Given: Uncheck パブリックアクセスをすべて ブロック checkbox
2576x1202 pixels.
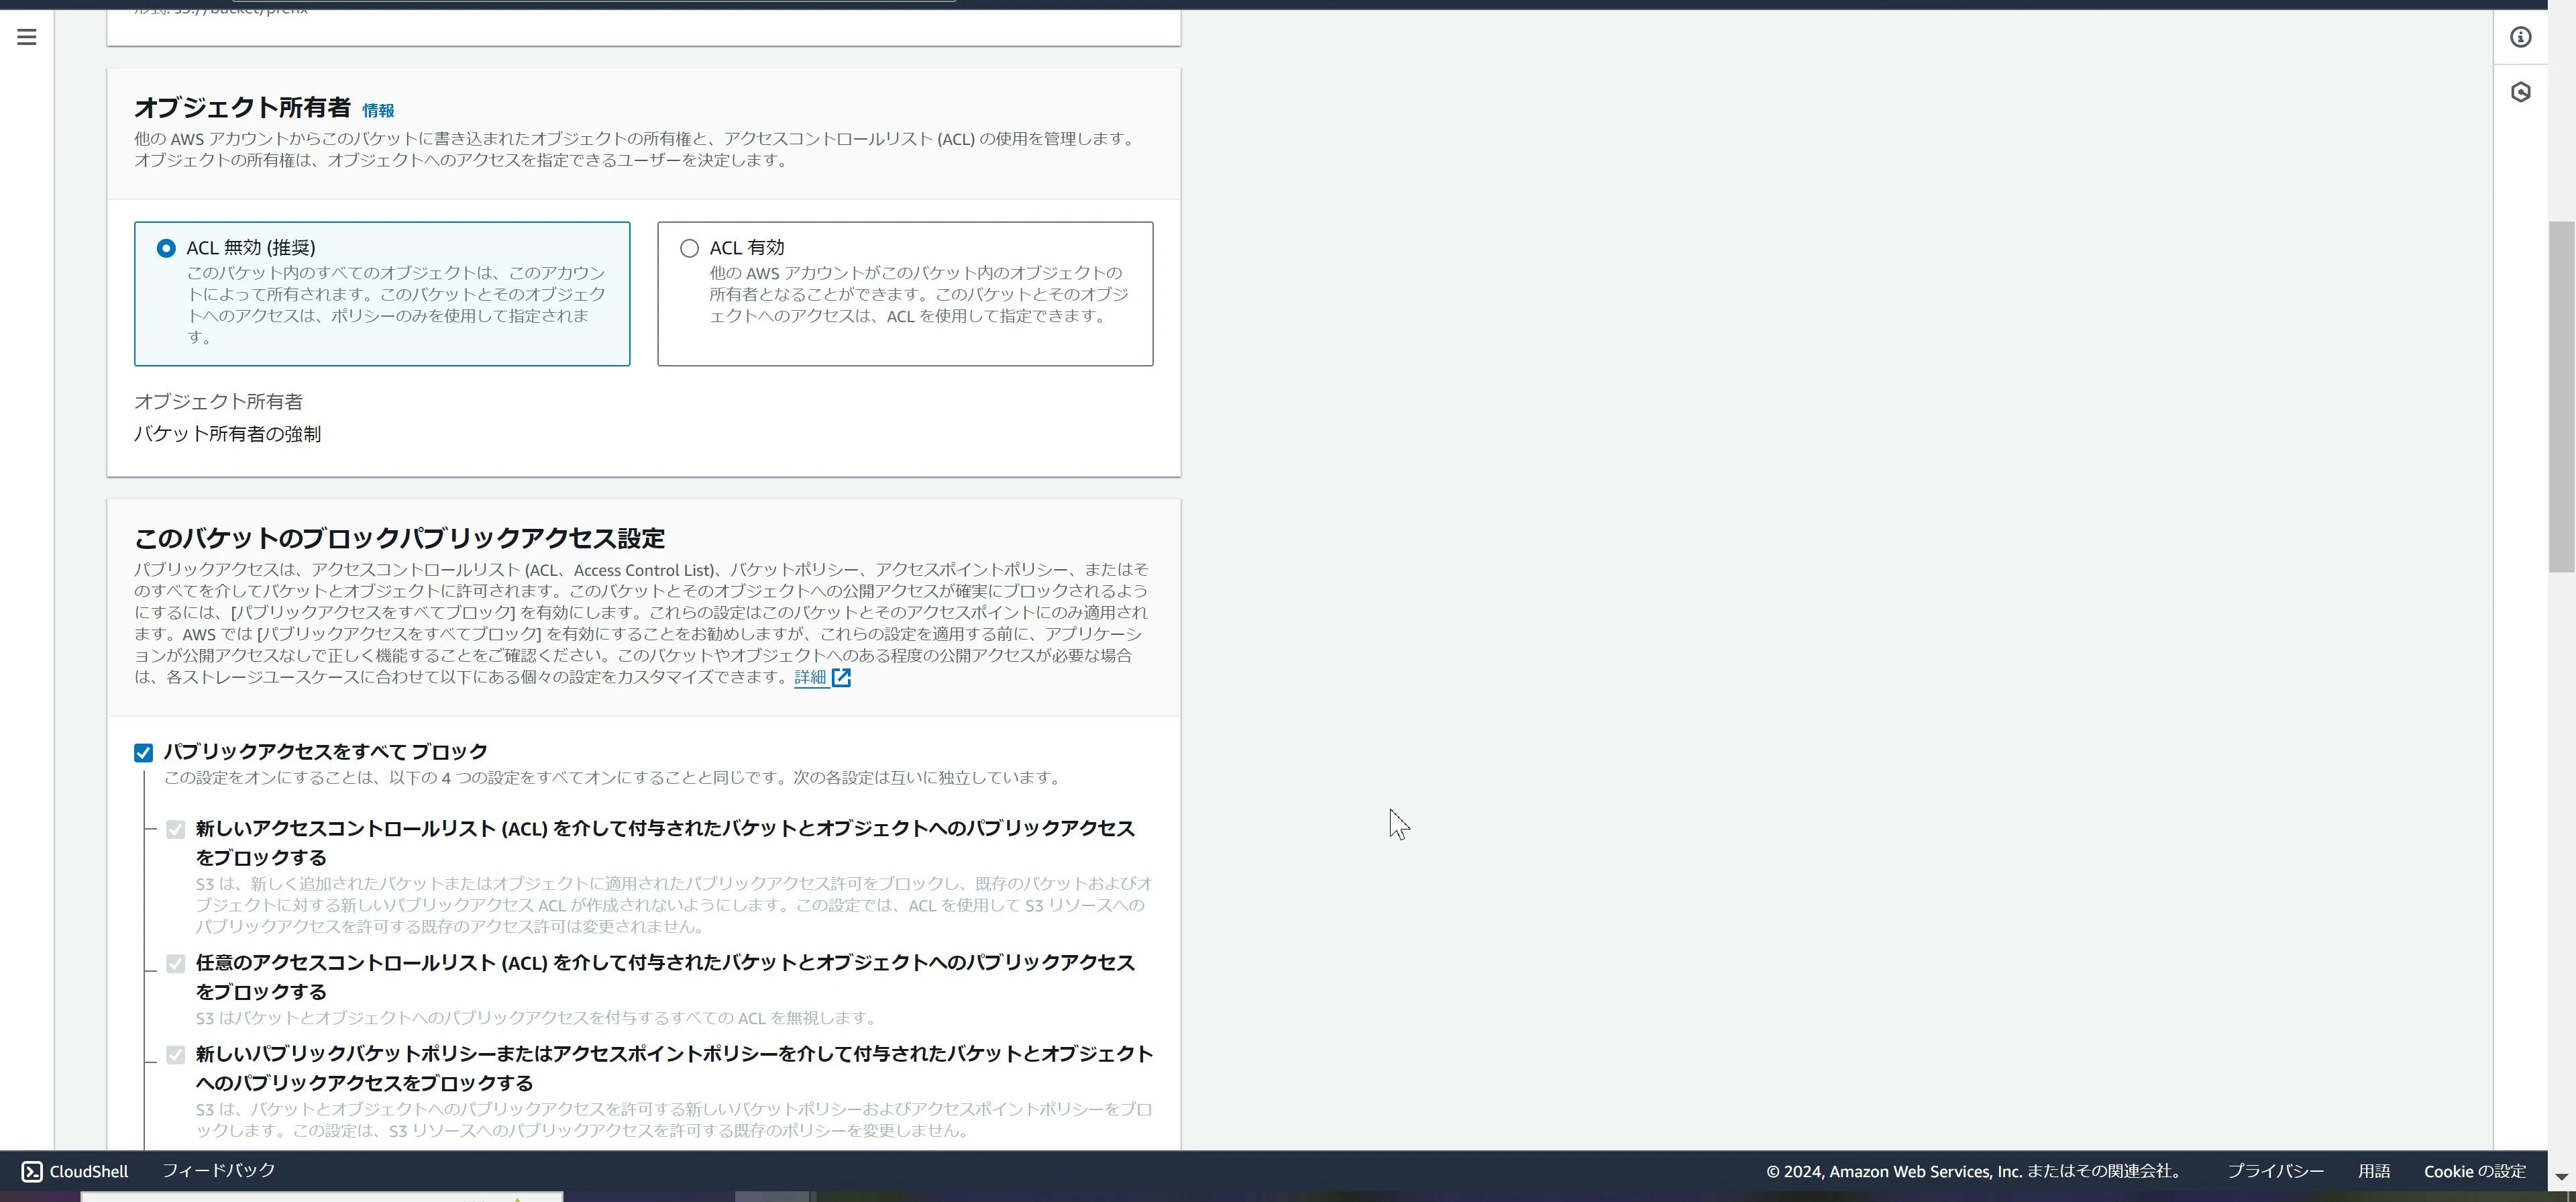Looking at the screenshot, I should [143, 752].
